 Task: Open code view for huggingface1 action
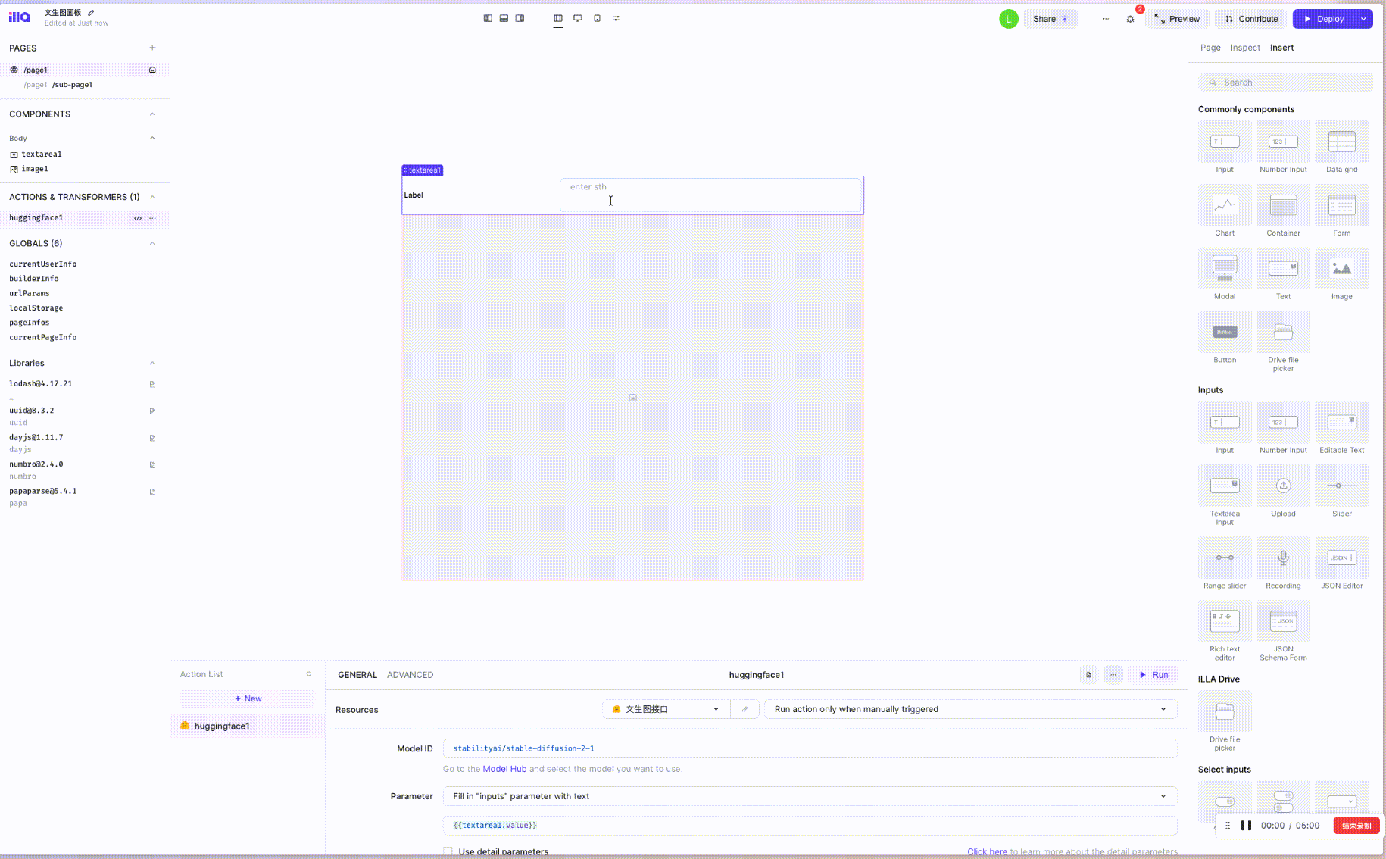point(137,218)
